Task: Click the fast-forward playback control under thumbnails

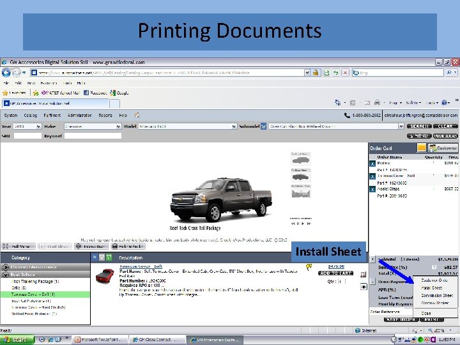Action: [309, 224]
